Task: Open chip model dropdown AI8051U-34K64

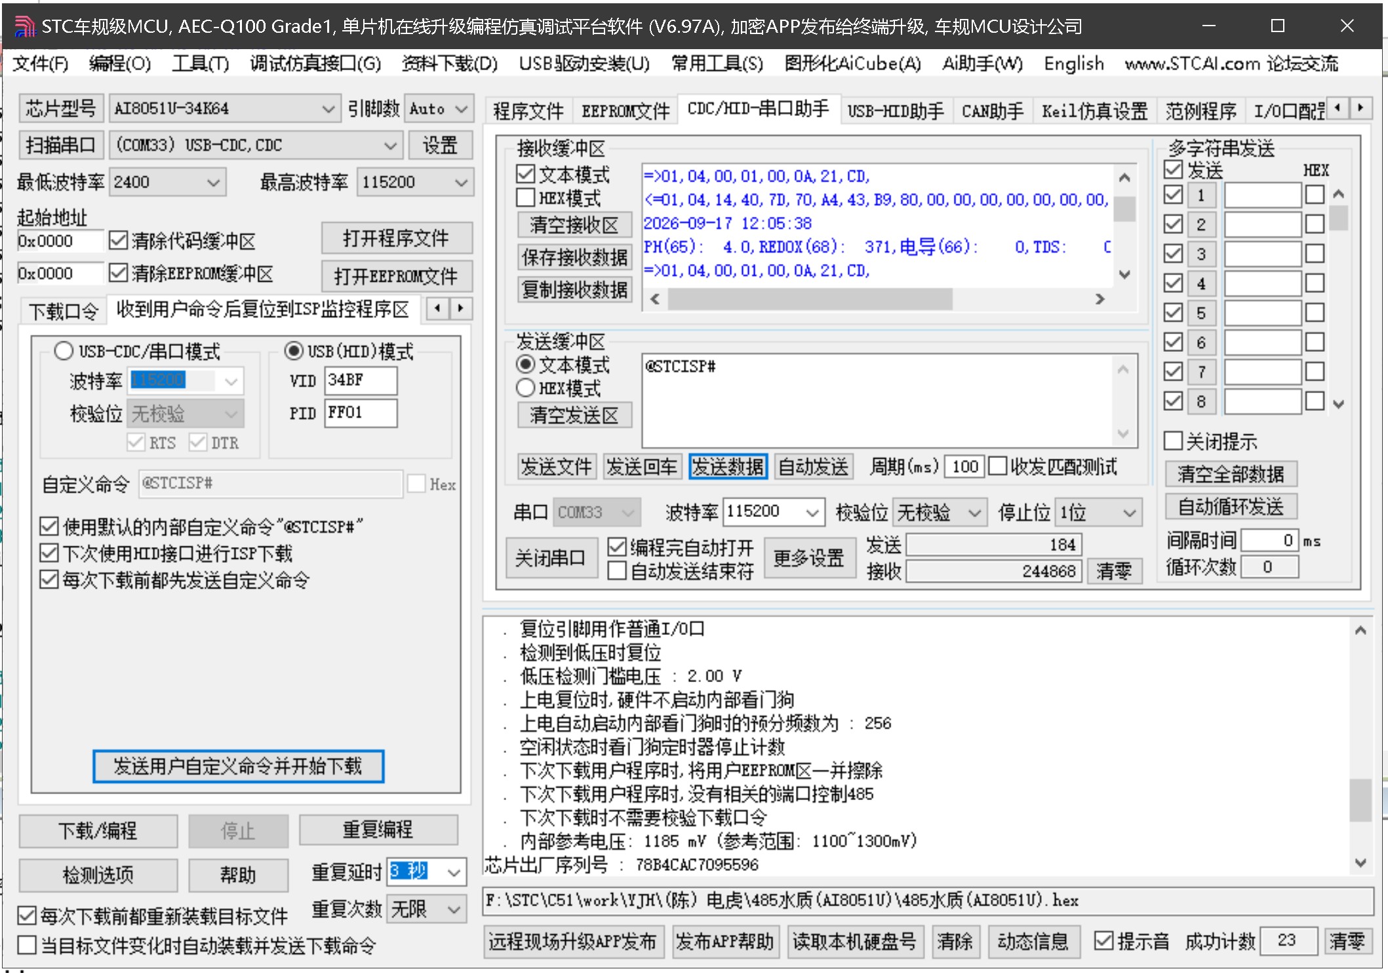Action: click(x=224, y=108)
